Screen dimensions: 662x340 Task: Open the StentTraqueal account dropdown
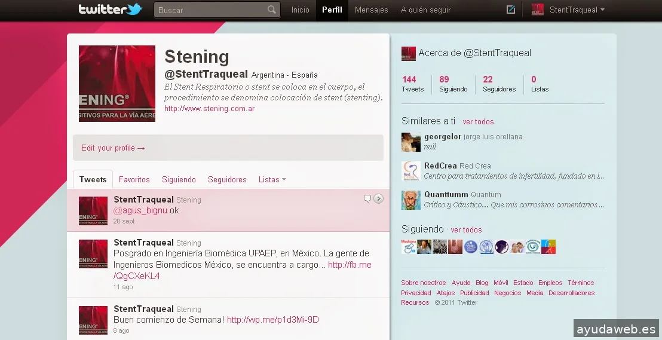569,10
